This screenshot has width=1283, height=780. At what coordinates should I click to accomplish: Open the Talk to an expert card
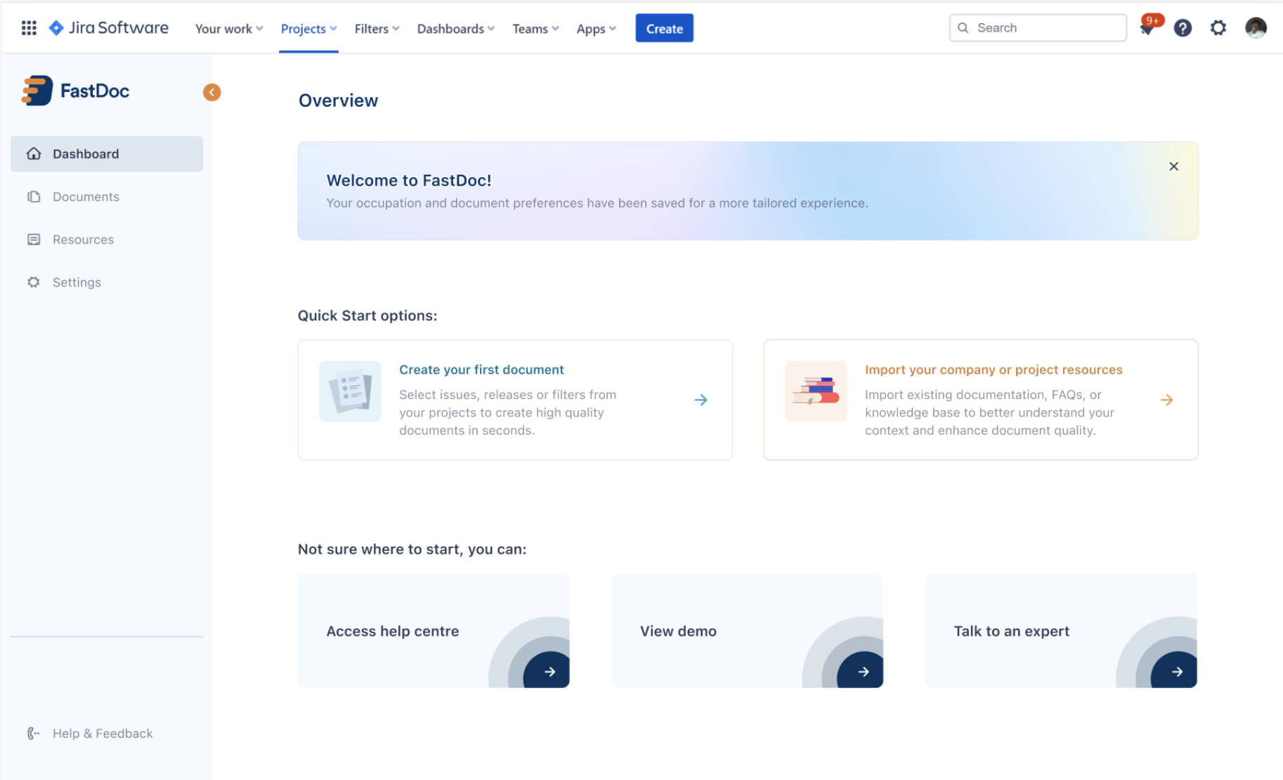(1061, 630)
